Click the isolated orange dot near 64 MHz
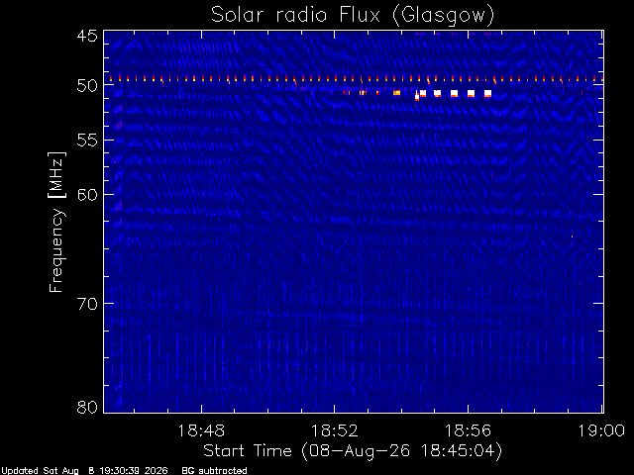Viewport: 634px width, 475px height. click(572, 237)
